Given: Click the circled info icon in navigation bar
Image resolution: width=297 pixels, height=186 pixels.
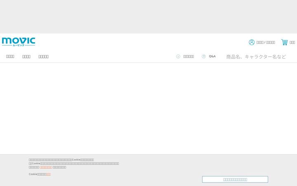Looking at the screenshot, I should (178, 56).
